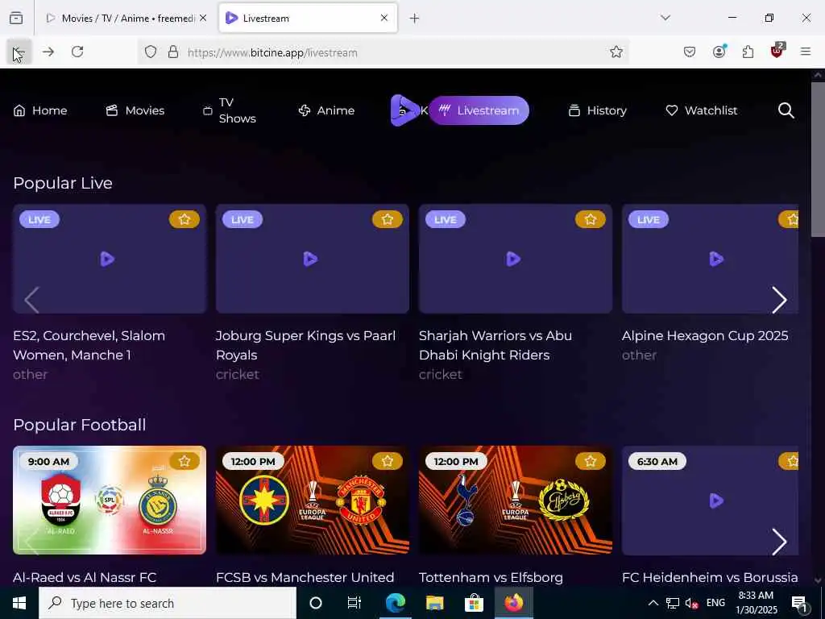Open a new browser tab
The height and width of the screenshot is (619, 825).
[x=415, y=19]
